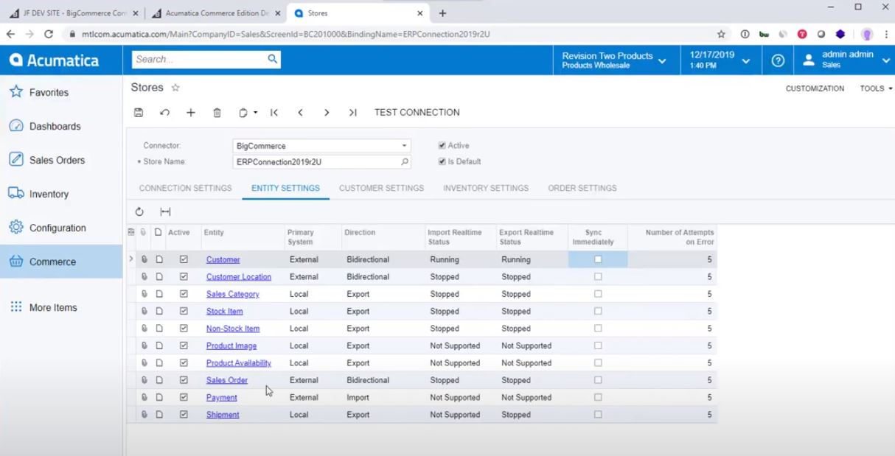Toggle the Active store checkbox
Viewport: 895px width, 456px height.
[x=442, y=145]
